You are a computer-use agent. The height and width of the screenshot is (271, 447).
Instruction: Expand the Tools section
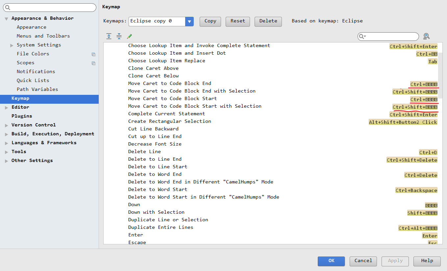click(x=7, y=152)
